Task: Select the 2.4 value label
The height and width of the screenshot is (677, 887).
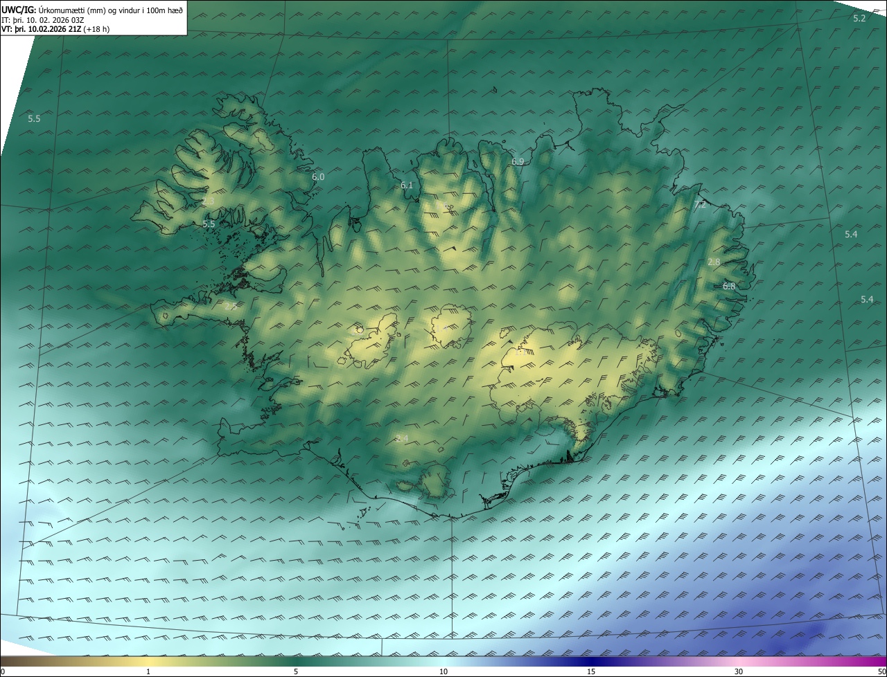Action: point(402,439)
